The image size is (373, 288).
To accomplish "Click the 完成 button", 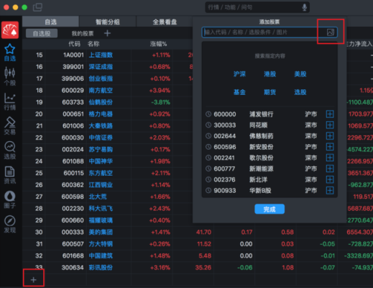I will click(270, 209).
